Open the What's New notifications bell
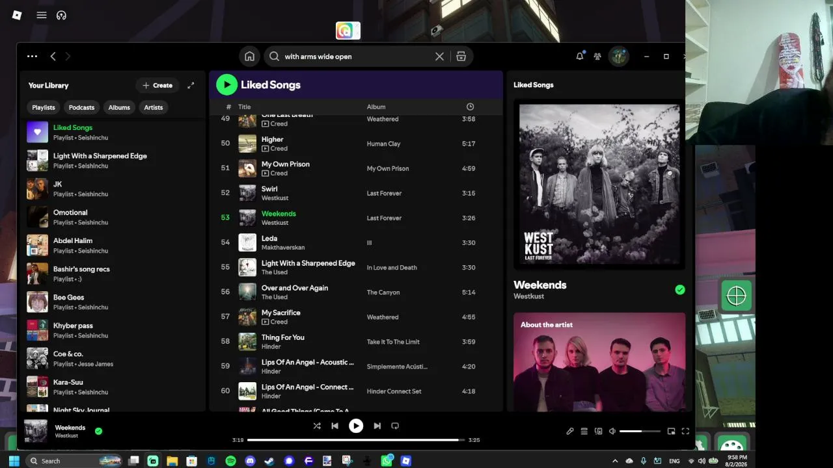Viewport: 833px width, 468px height. tap(580, 57)
